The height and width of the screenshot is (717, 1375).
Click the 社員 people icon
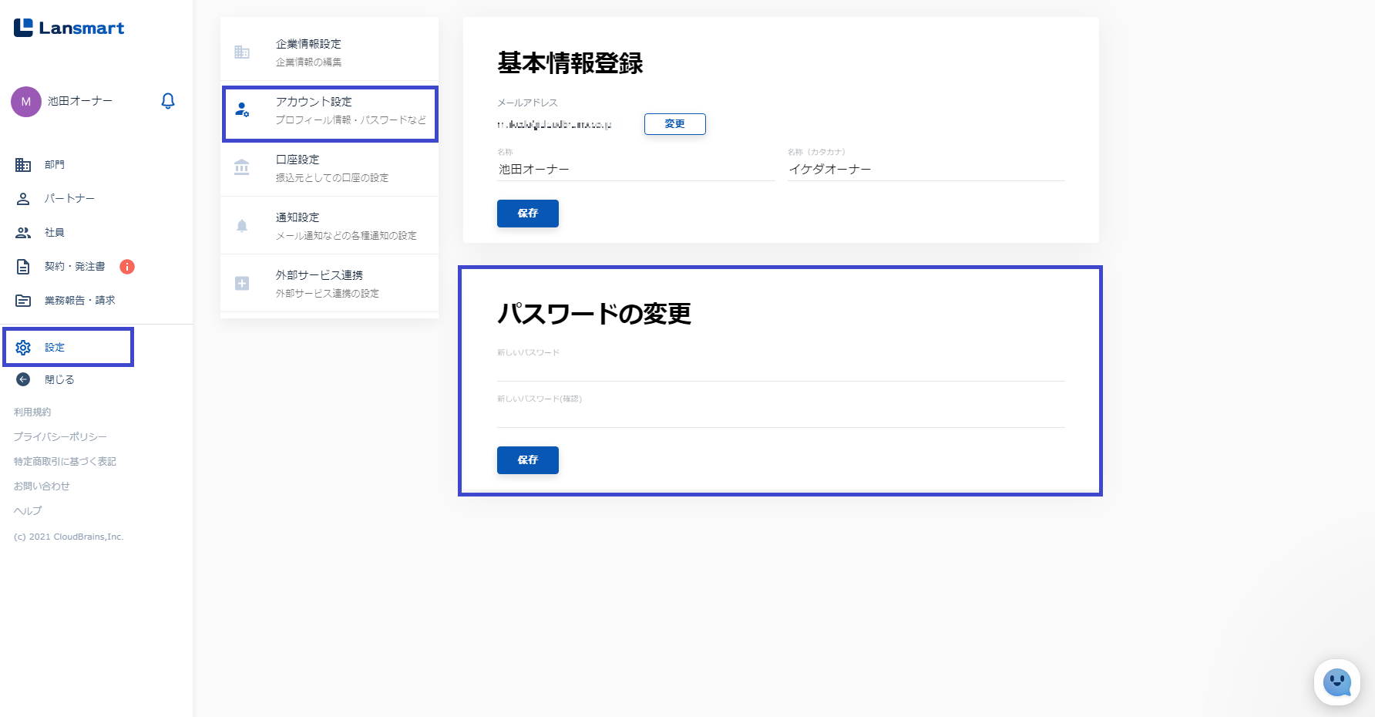pos(23,233)
